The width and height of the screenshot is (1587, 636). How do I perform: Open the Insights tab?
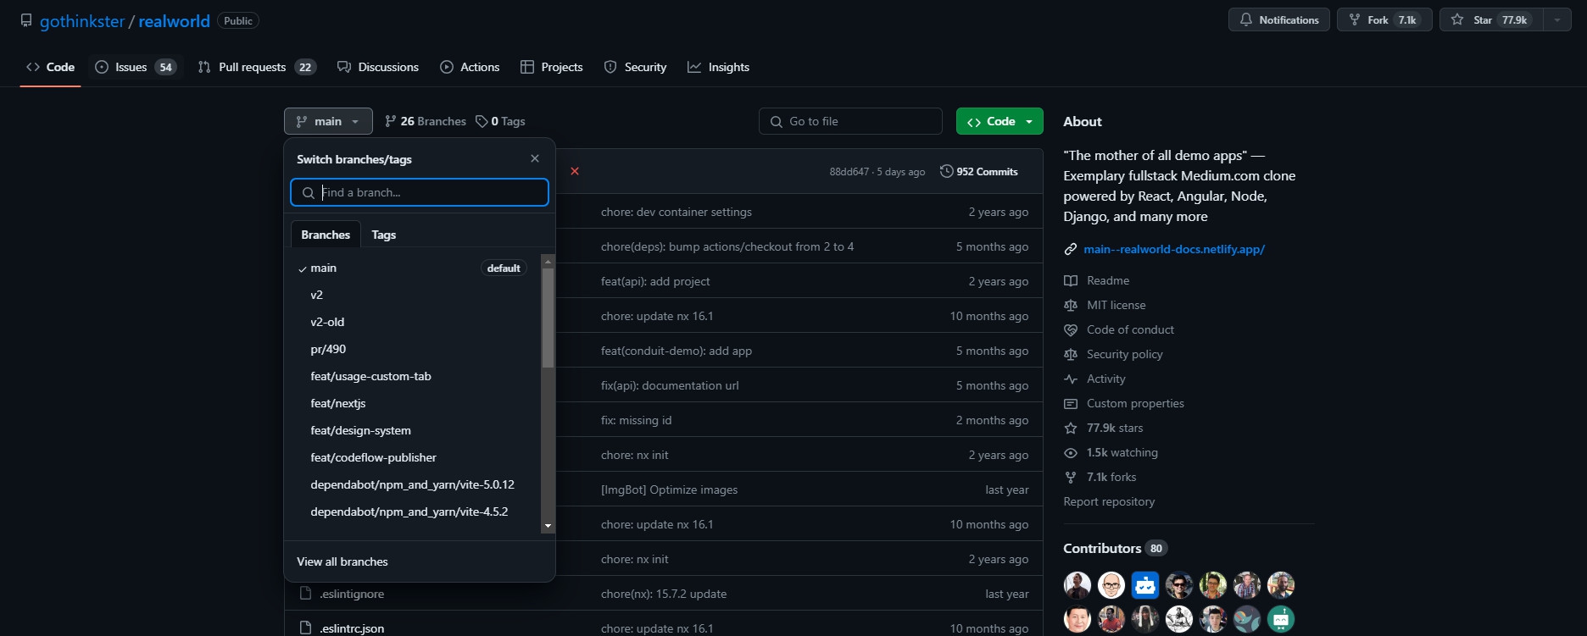718,67
